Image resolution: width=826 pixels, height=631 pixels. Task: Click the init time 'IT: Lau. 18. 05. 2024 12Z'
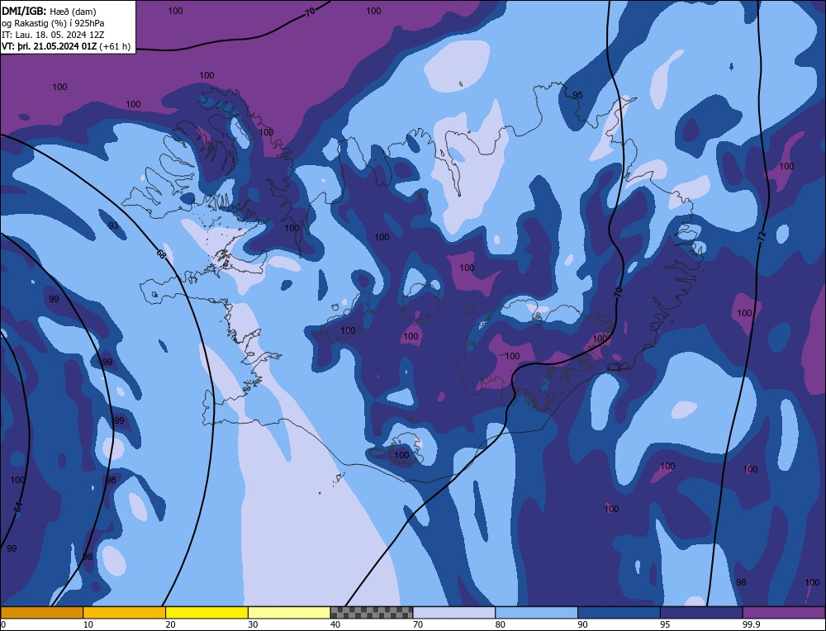pyautogui.click(x=53, y=35)
